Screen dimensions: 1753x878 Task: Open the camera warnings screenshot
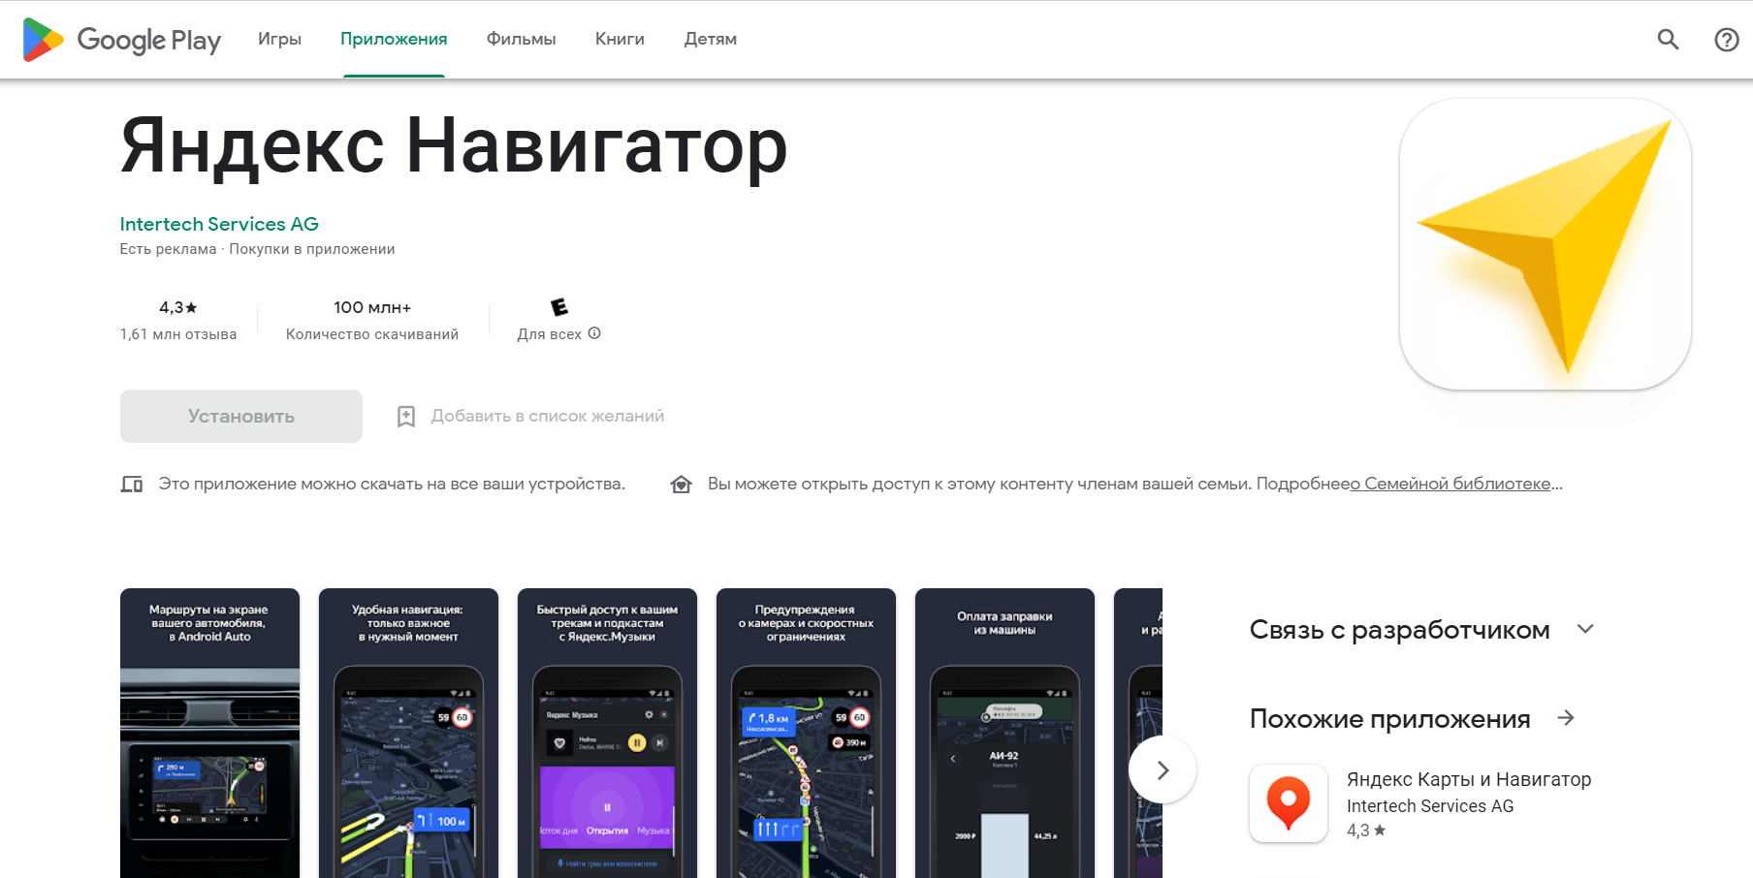806,733
